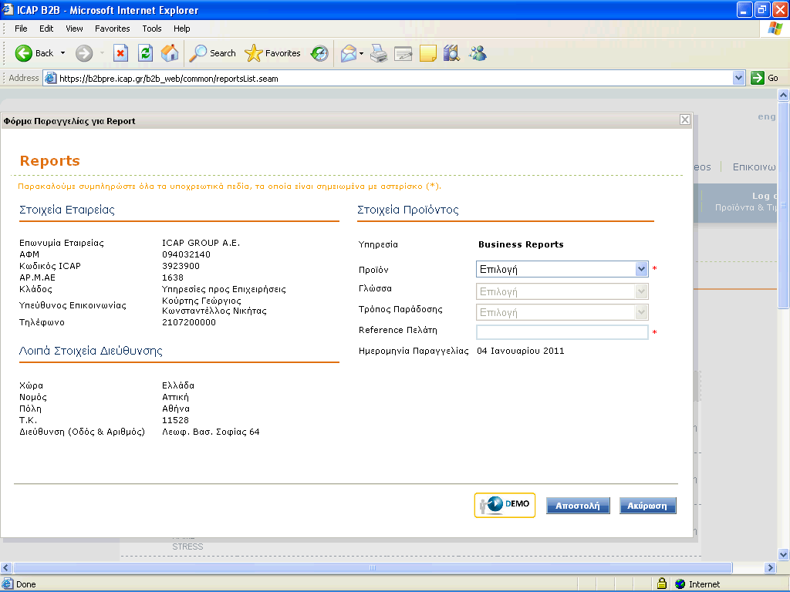Click the Windows flag logo
This screenshot has width=790, height=592.
[x=775, y=29]
